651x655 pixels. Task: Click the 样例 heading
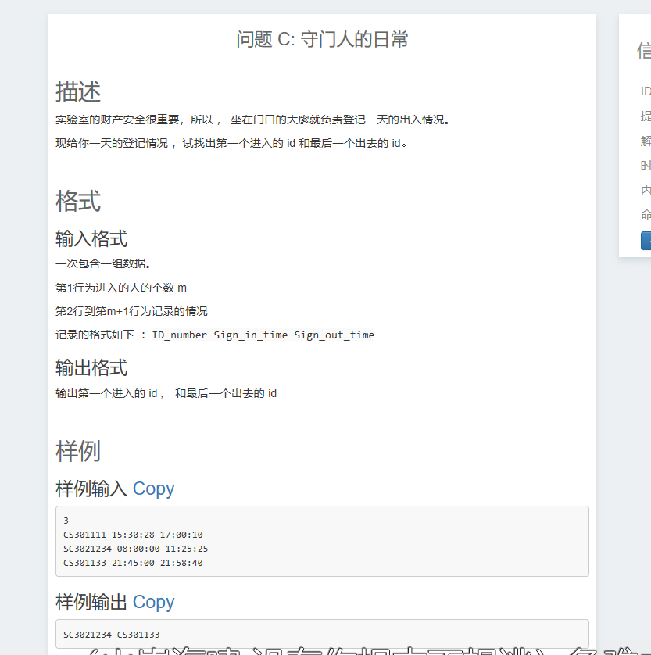(78, 452)
